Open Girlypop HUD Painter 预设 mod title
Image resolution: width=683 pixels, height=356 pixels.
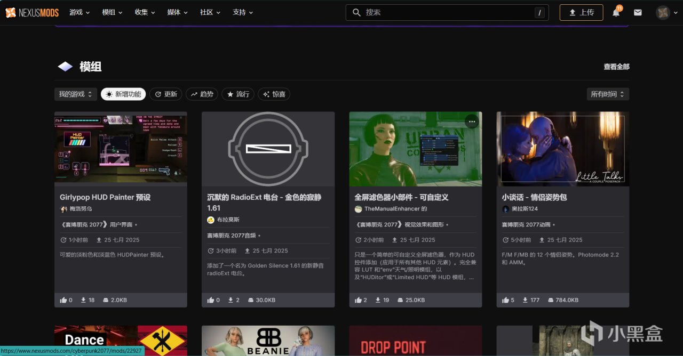tap(105, 197)
